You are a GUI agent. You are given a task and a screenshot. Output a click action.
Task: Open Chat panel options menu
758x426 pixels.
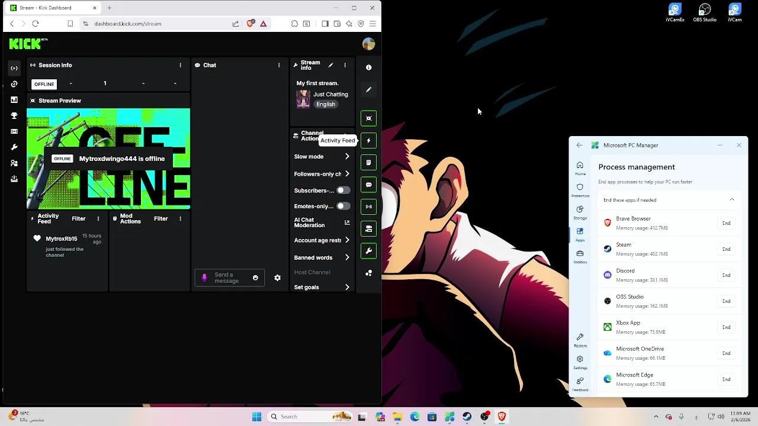279,65
